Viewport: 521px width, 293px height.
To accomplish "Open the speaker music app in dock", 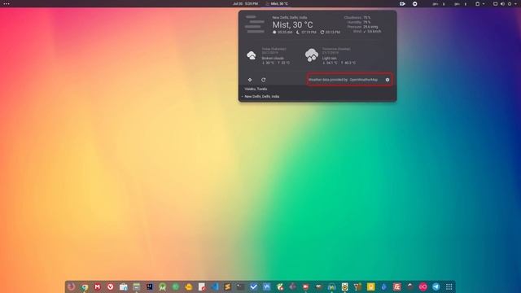I will pyautogui.click(x=344, y=286).
